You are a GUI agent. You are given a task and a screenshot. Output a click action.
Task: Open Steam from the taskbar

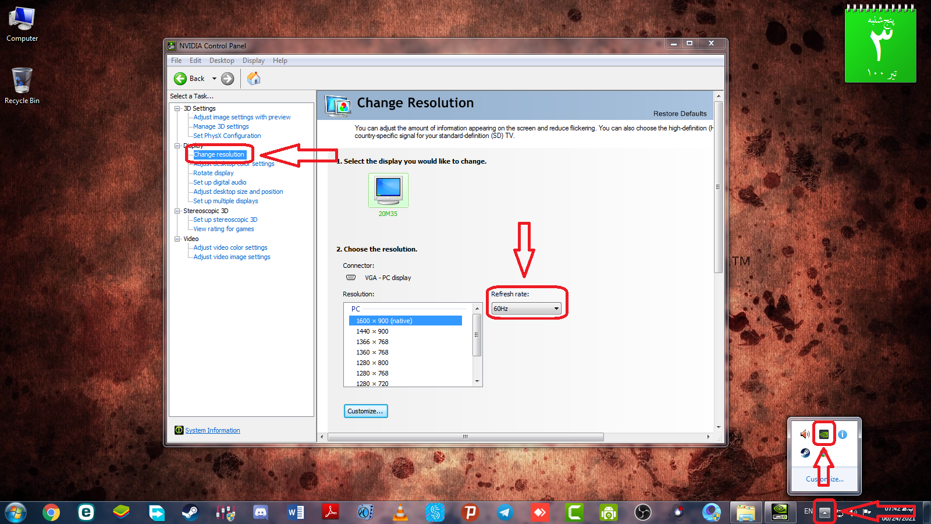(x=190, y=512)
